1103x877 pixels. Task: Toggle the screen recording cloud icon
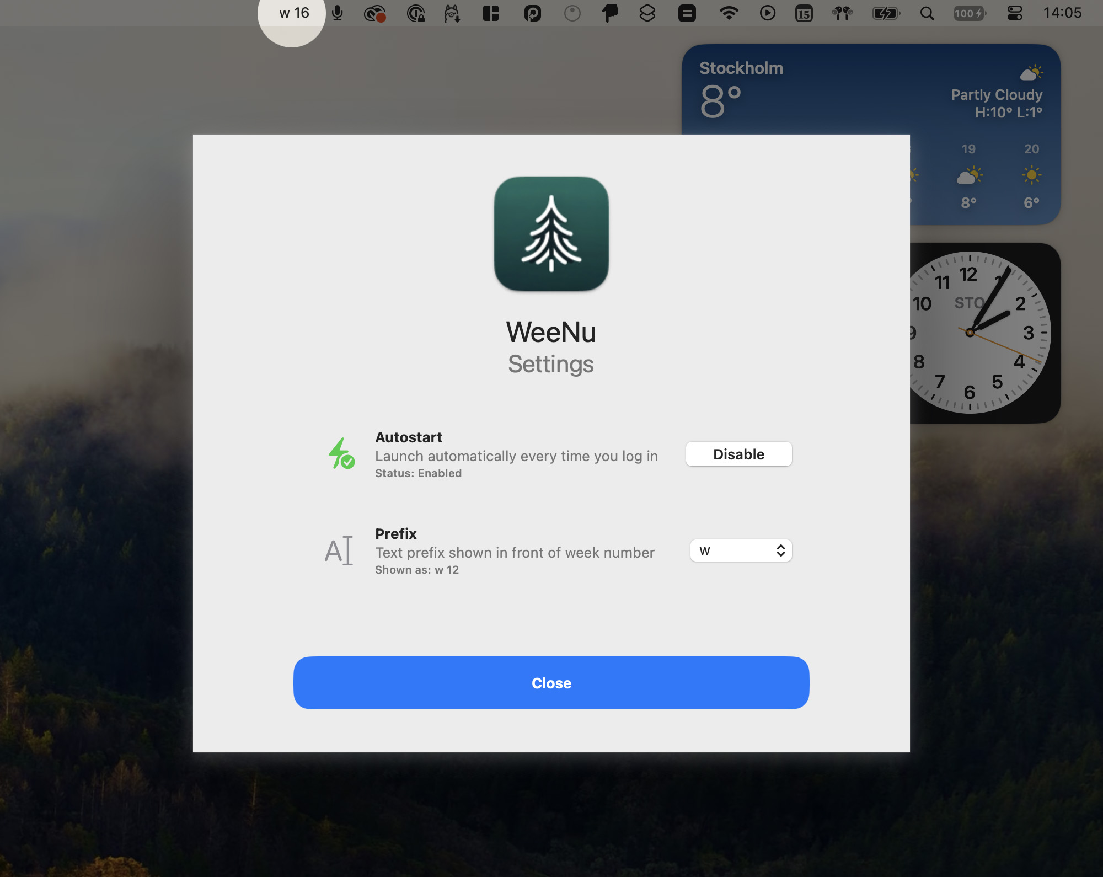(375, 13)
